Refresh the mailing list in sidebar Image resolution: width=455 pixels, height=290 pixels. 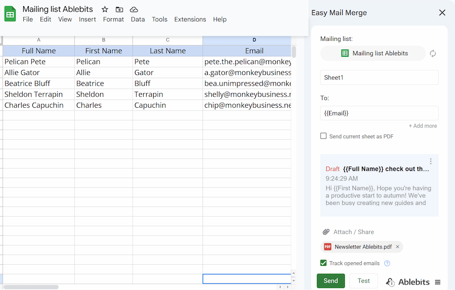433,53
